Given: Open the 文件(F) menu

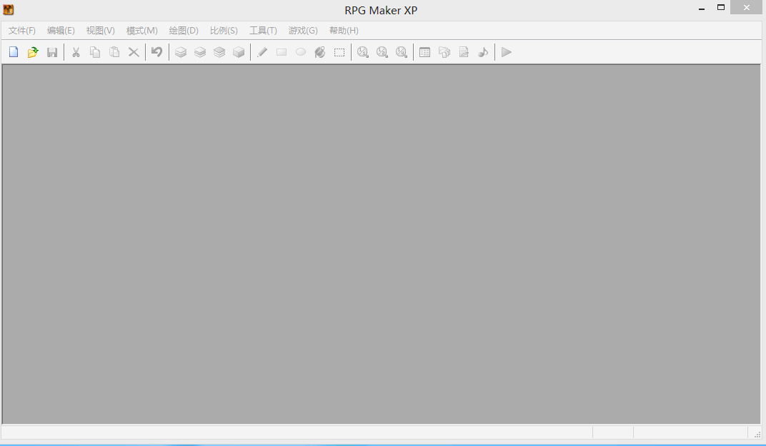Looking at the screenshot, I should (x=22, y=31).
